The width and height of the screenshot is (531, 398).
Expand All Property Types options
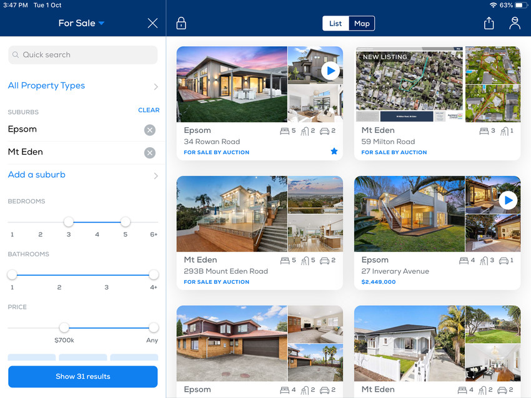(x=82, y=86)
